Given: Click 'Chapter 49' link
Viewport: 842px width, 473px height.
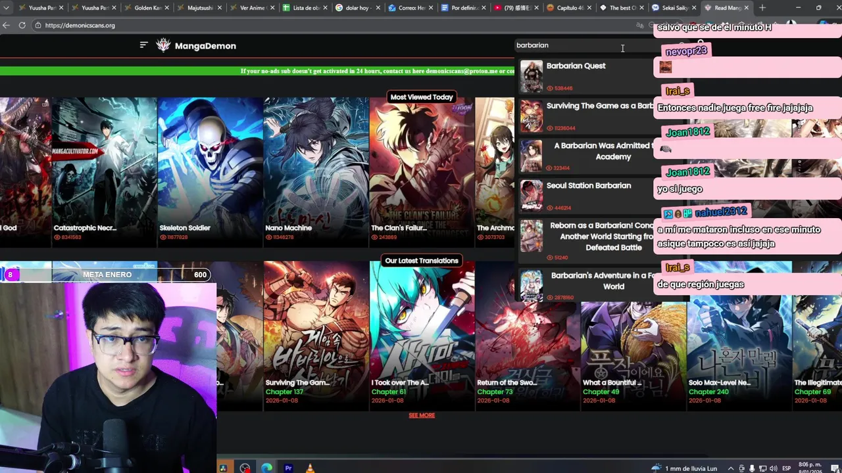Looking at the screenshot, I should (x=601, y=392).
